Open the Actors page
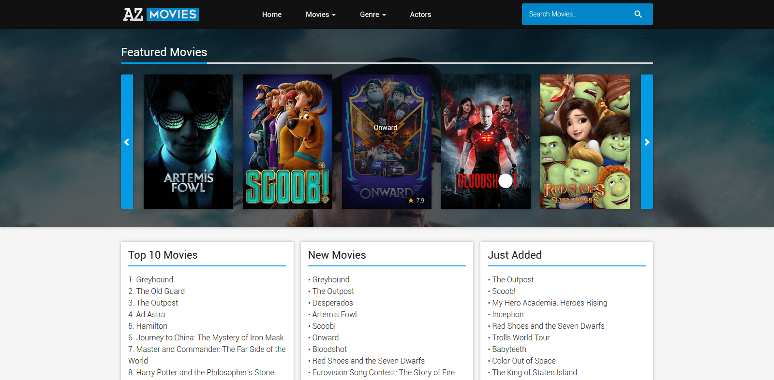 tap(420, 15)
